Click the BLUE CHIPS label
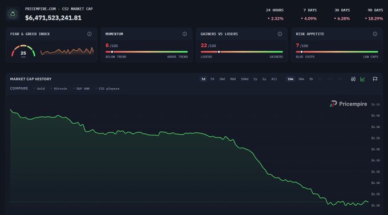Screen dimensions: 388x215 click(305, 57)
